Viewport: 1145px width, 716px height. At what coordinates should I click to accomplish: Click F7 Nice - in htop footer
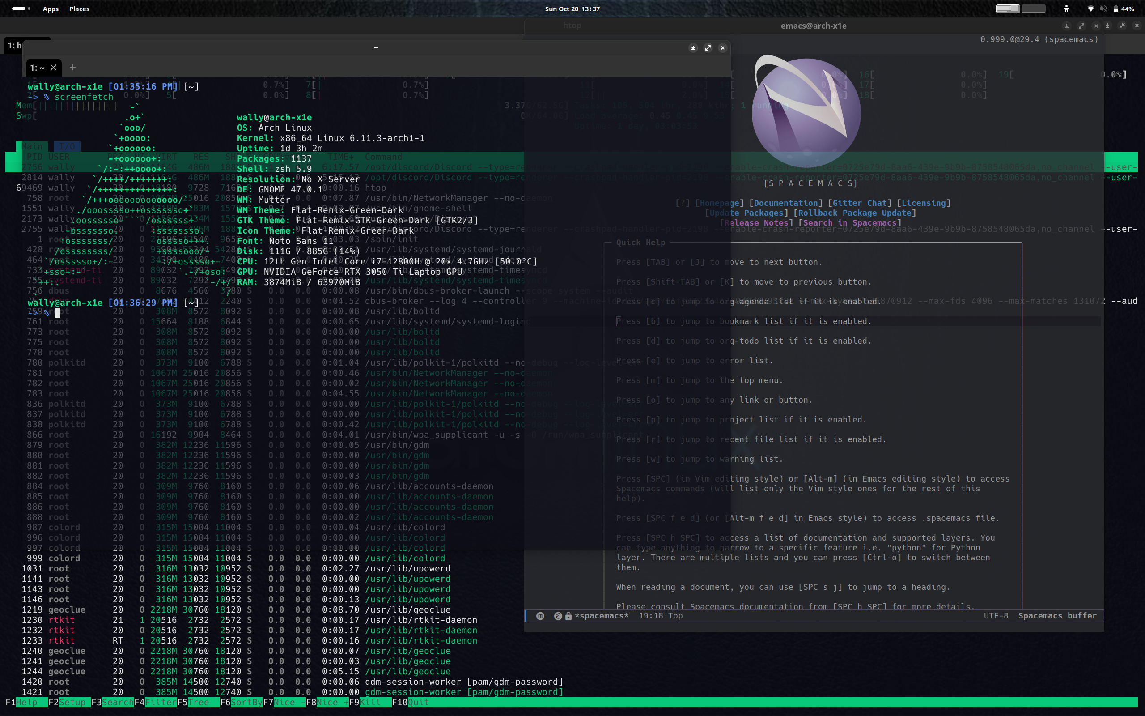click(284, 702)
